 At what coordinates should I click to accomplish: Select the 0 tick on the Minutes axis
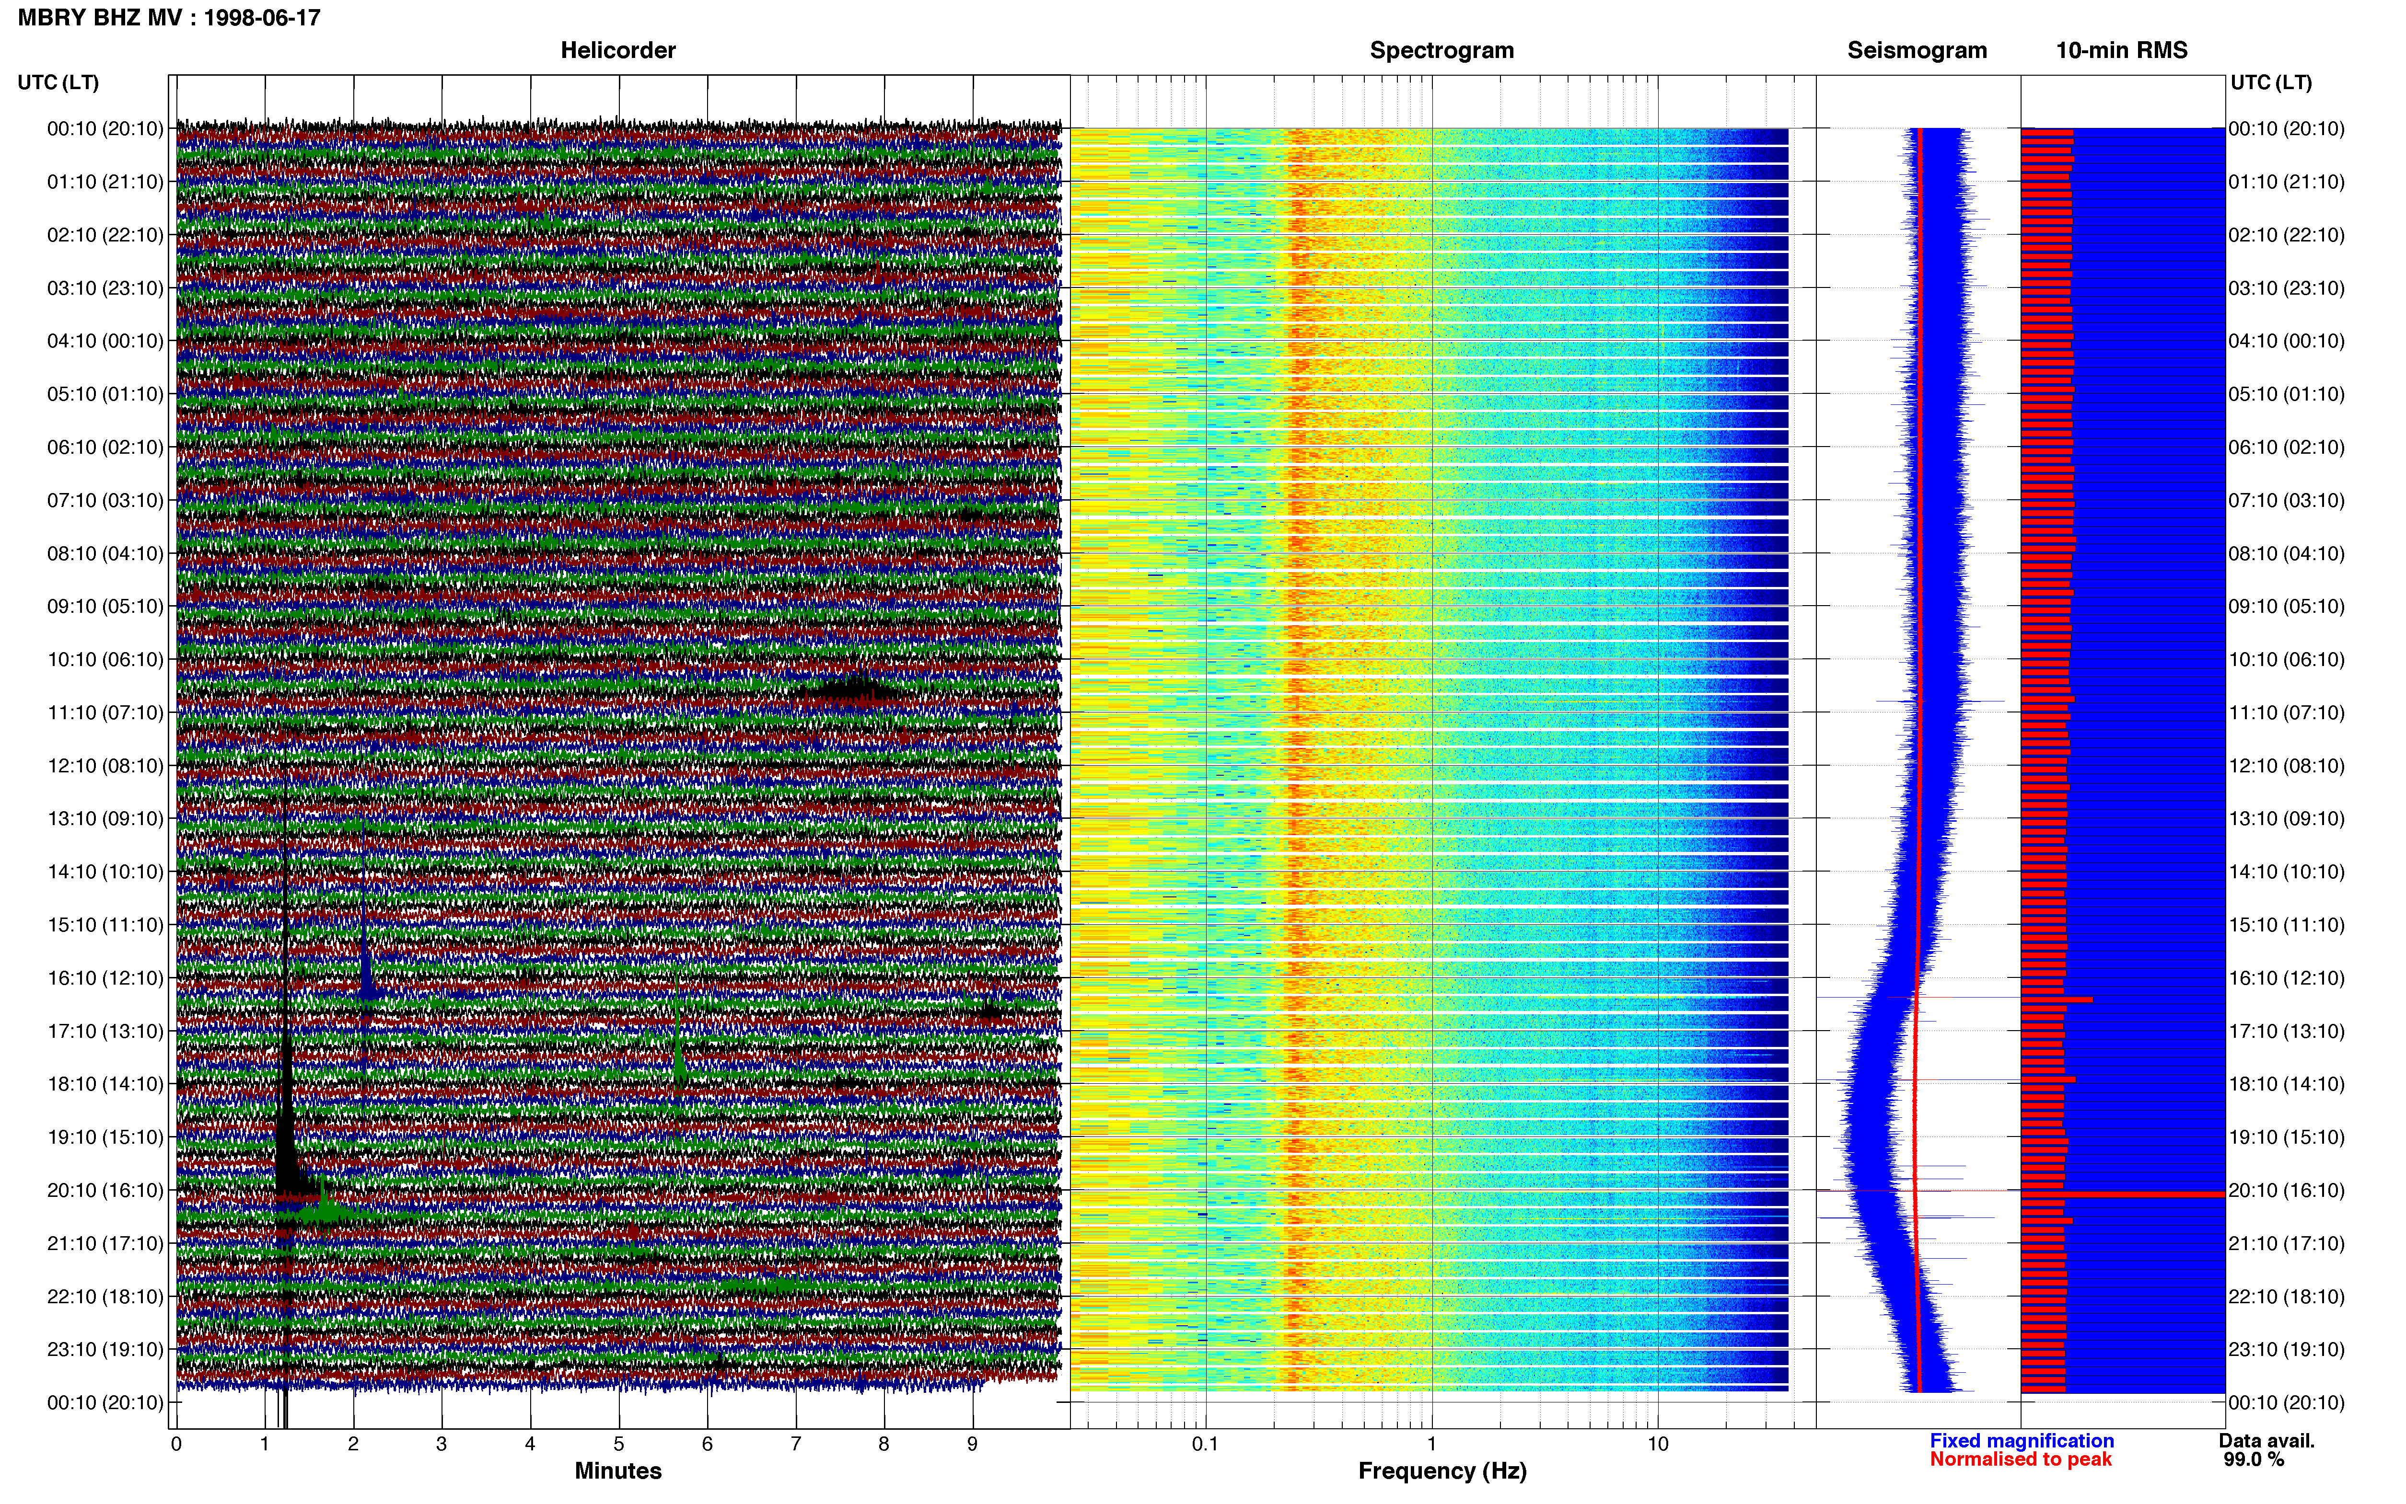click(176, 1444)
